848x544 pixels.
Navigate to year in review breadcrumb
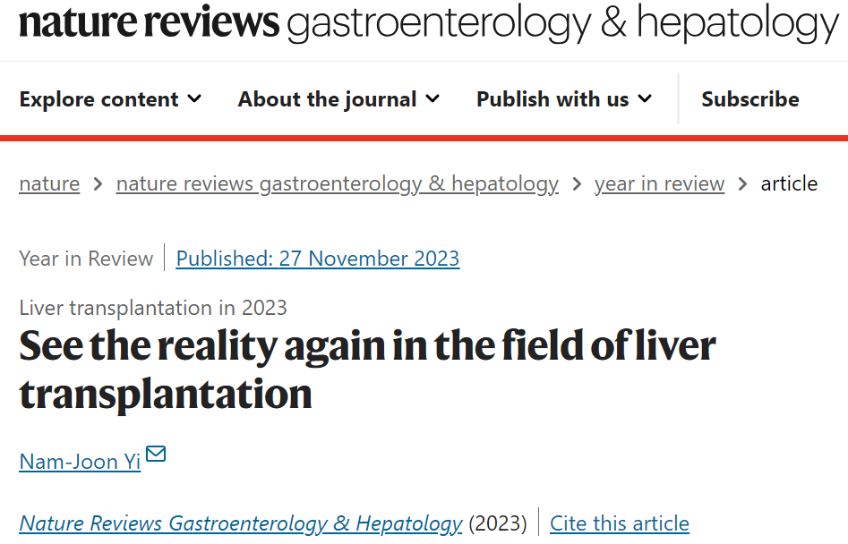point(659,183)
